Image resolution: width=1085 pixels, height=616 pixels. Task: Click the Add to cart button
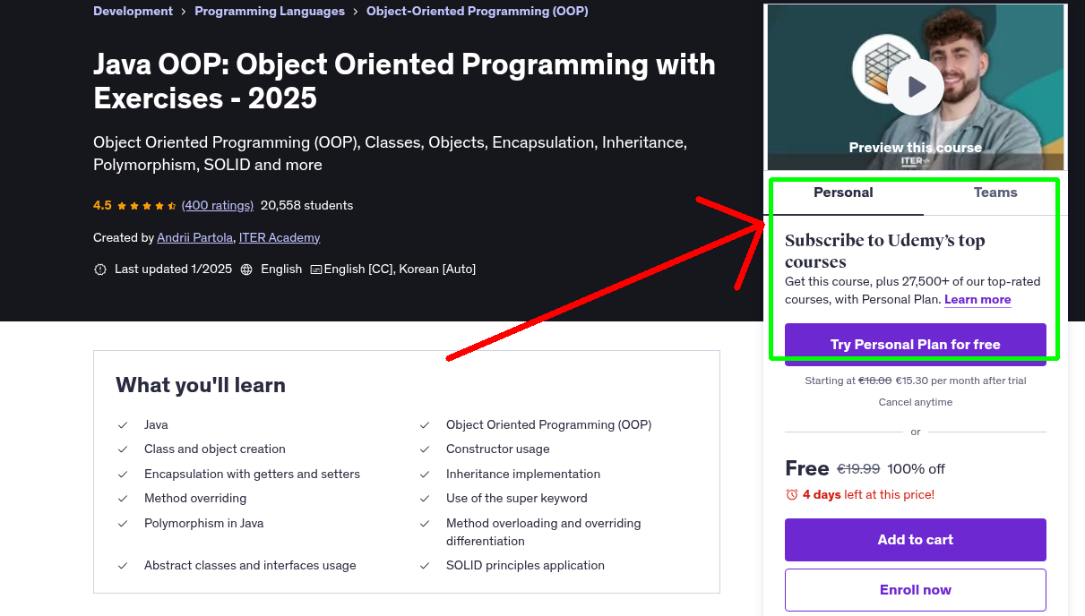916,540
